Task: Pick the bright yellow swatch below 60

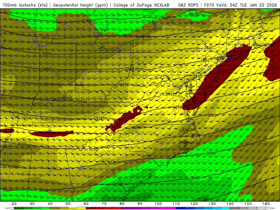Action: (x=82, y=208)
